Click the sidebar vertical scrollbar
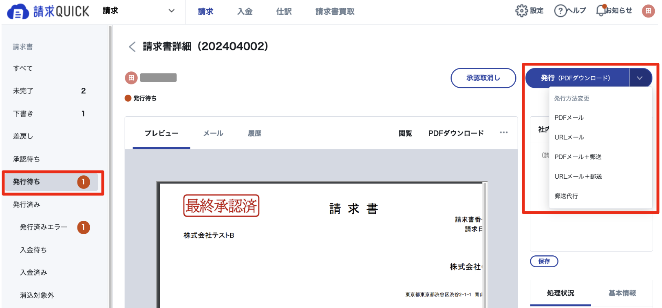662x308 pixels. coord(110,166)
